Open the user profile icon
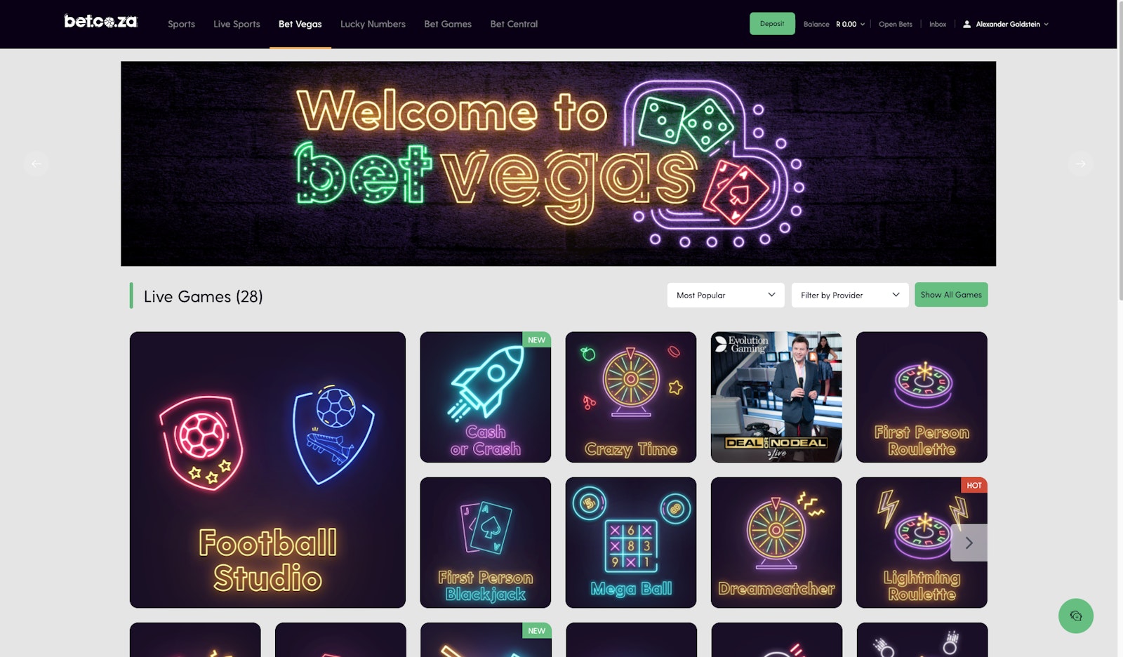The image size is (1123, 657). click(x=966, y=24)
